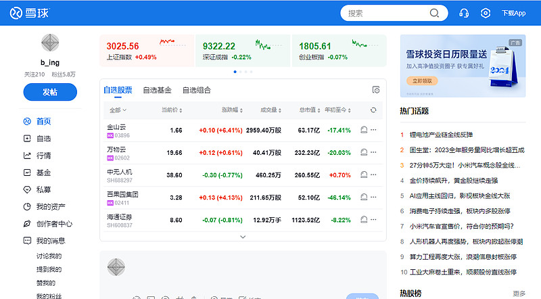This screenshot has height=299, width=541.
Task: Open b_ing profile avatar in sidebar
Action: point(50,43)
